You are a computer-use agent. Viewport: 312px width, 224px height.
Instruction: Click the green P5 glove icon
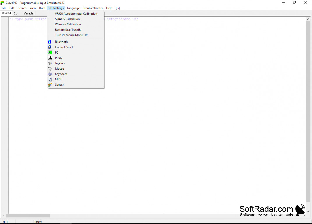[50, 53]
